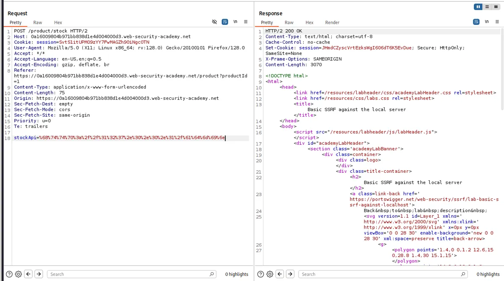Click the 'Sec-Fetch-Site: same-origin' line
The image size is (504, 281).
tap(52, 115)
